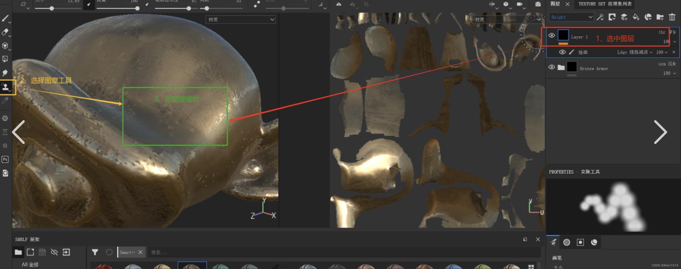The width and height of the screenshot is (681, 269).
Task: Open the 3D viewport material mode dropdown
Action: point(241,20)
